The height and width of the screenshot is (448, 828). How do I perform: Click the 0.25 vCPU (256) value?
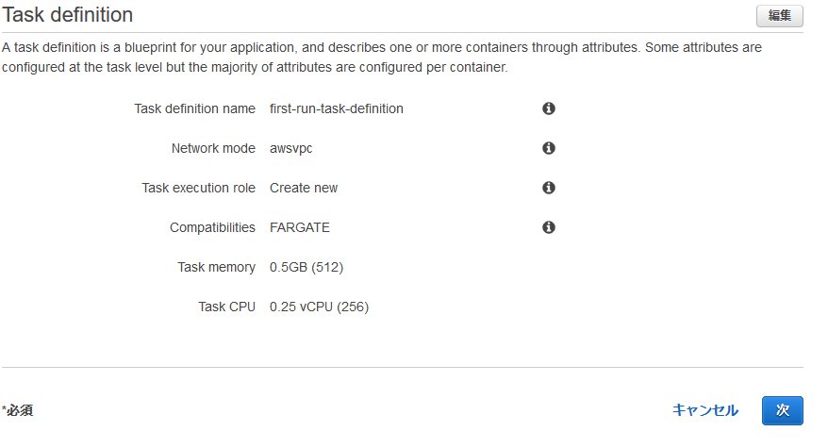pyautogui.click(x=319, y=307)
